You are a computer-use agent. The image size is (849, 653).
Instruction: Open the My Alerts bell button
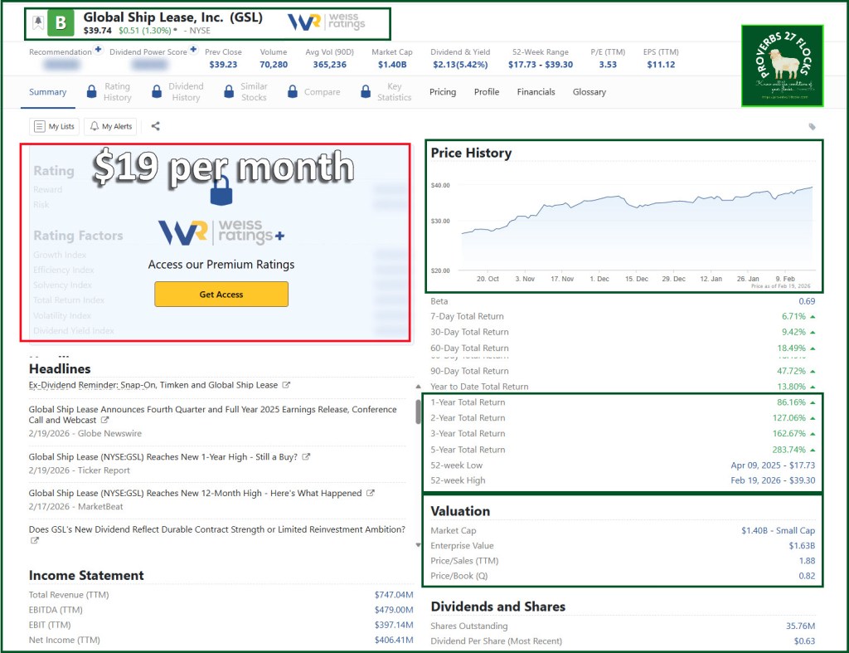click(x=111, y=126)
